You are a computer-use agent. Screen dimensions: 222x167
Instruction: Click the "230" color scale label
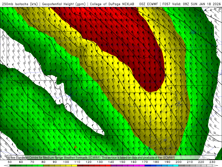tap(212, 162)
